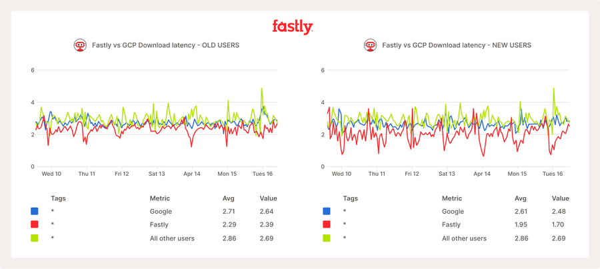
Task: Click robot icon beside OLD USERS title
Action: tap(80, 45)
